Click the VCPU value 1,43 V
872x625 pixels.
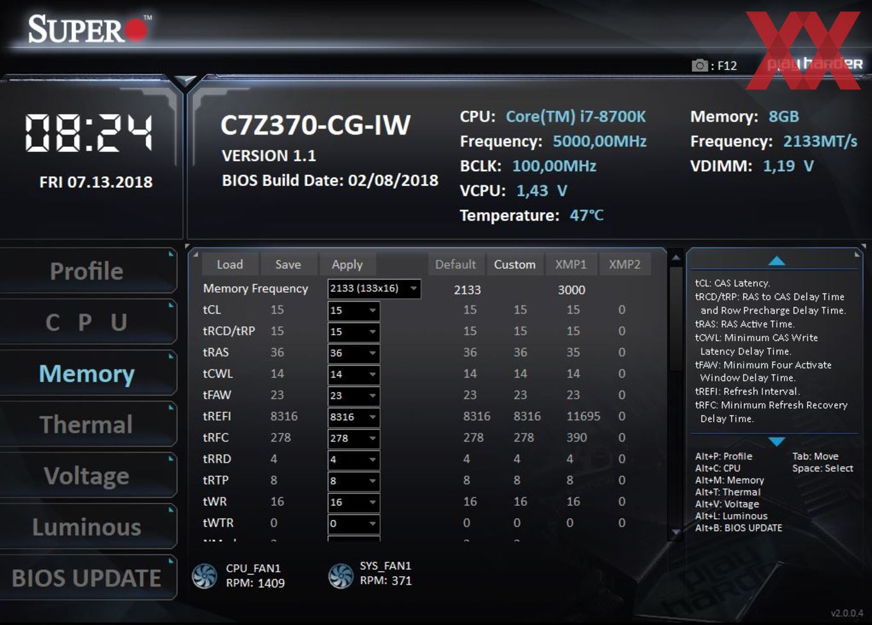(x=542, y=190)
